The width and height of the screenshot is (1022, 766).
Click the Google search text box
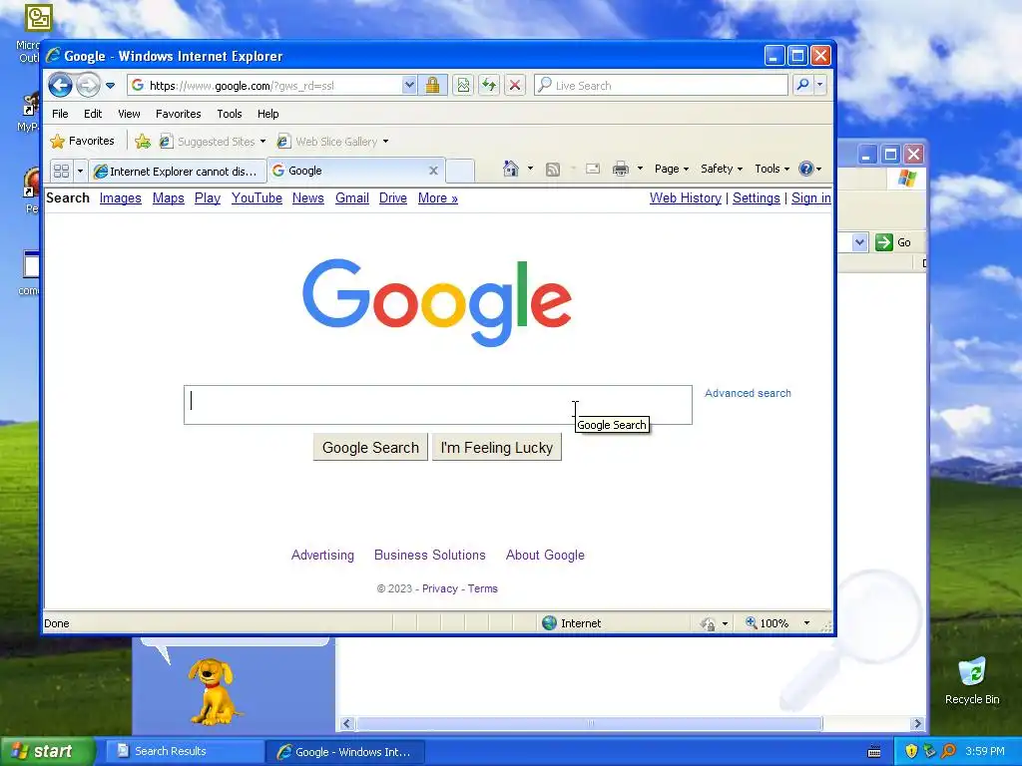(x=438, y=405)
